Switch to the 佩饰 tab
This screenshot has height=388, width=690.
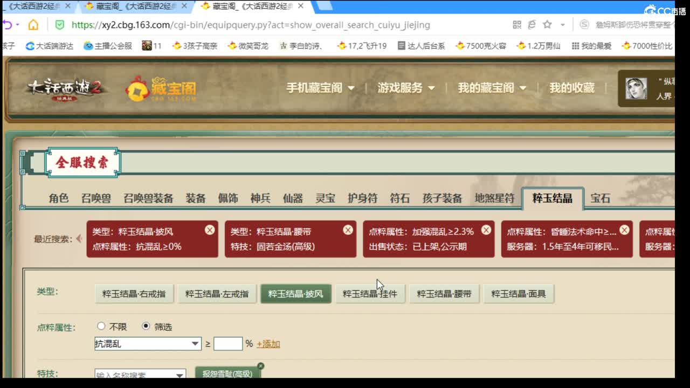tap(228, 198)
